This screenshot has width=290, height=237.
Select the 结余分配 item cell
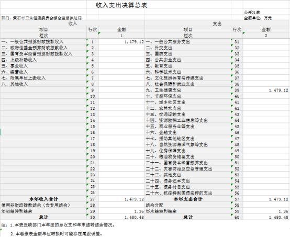click(x=188, y=205)
